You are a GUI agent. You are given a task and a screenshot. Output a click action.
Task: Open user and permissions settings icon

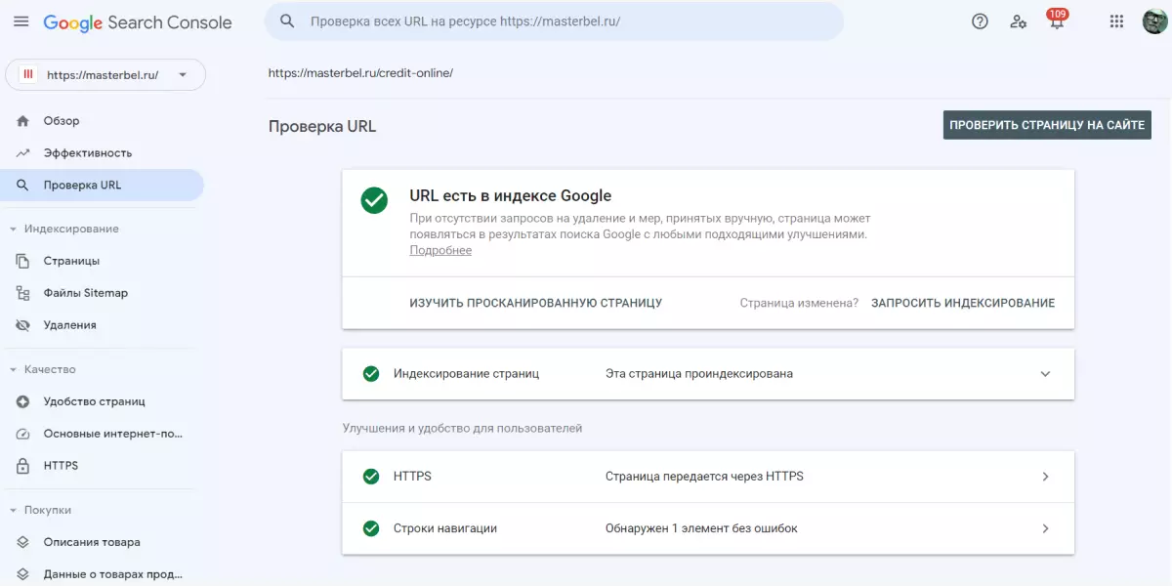[1019, 21]
